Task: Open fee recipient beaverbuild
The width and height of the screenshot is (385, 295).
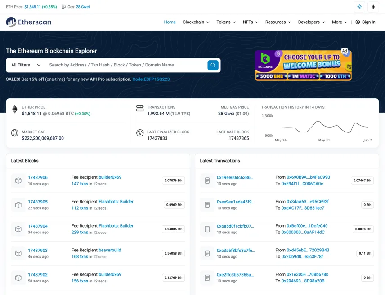Action: pos(110,250)
